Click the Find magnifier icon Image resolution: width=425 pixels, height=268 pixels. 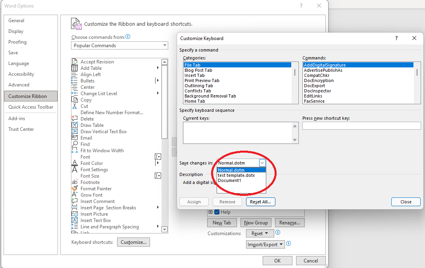75,144
